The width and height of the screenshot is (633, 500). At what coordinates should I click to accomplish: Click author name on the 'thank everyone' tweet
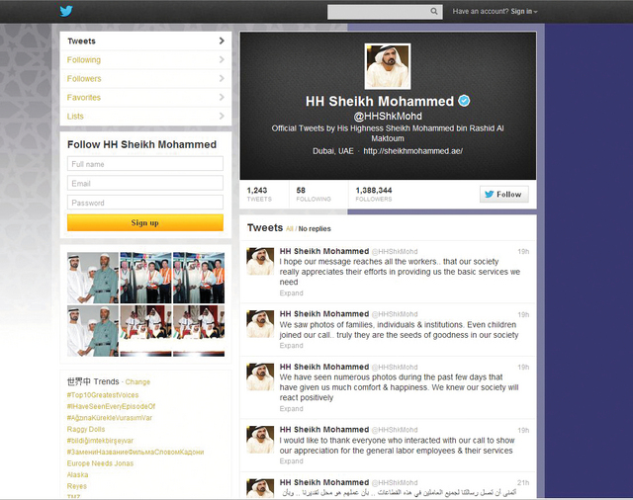tap(324, 430)
